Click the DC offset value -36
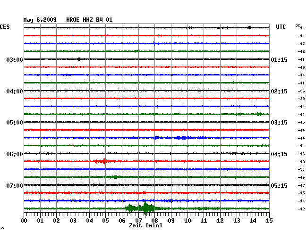The height and width of the screenshot is (233, 307). coord(301,91)
